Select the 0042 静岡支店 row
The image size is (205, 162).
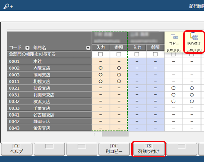point(49,121)
